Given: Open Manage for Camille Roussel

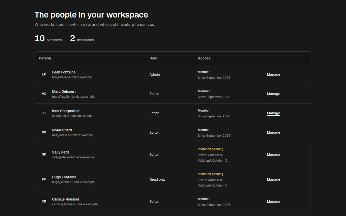Looking at the screenshot, I should (273, 202).
